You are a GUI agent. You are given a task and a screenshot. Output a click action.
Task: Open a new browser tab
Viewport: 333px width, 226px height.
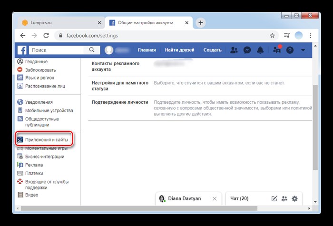click(200, 23)
